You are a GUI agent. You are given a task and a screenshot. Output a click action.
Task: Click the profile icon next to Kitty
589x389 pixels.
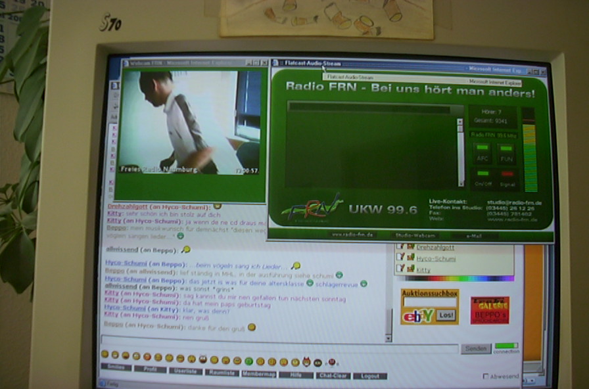point(410,269)
